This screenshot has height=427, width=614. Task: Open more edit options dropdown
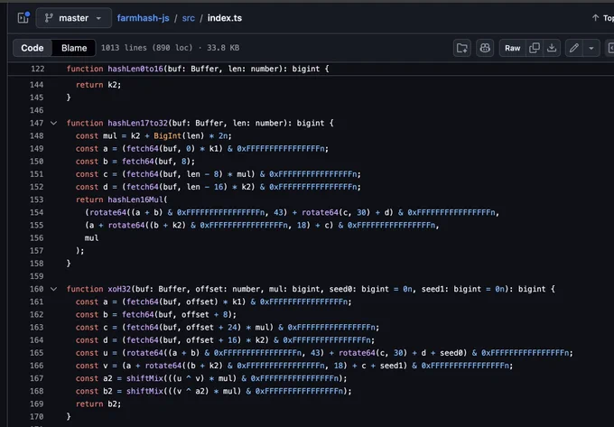coord(591,48)
